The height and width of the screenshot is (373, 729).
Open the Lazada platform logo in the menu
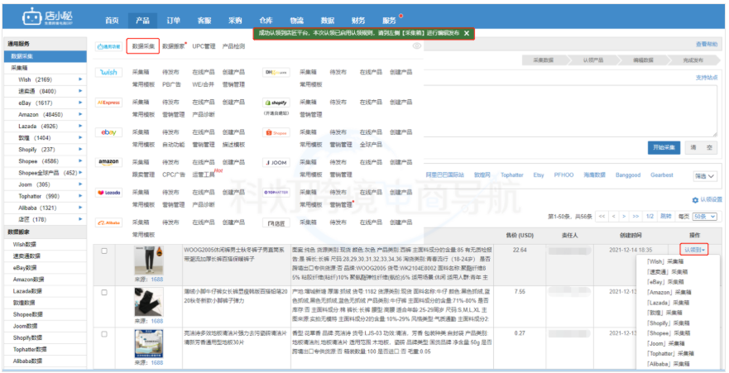pyautogui.click(x=108, y=193)
